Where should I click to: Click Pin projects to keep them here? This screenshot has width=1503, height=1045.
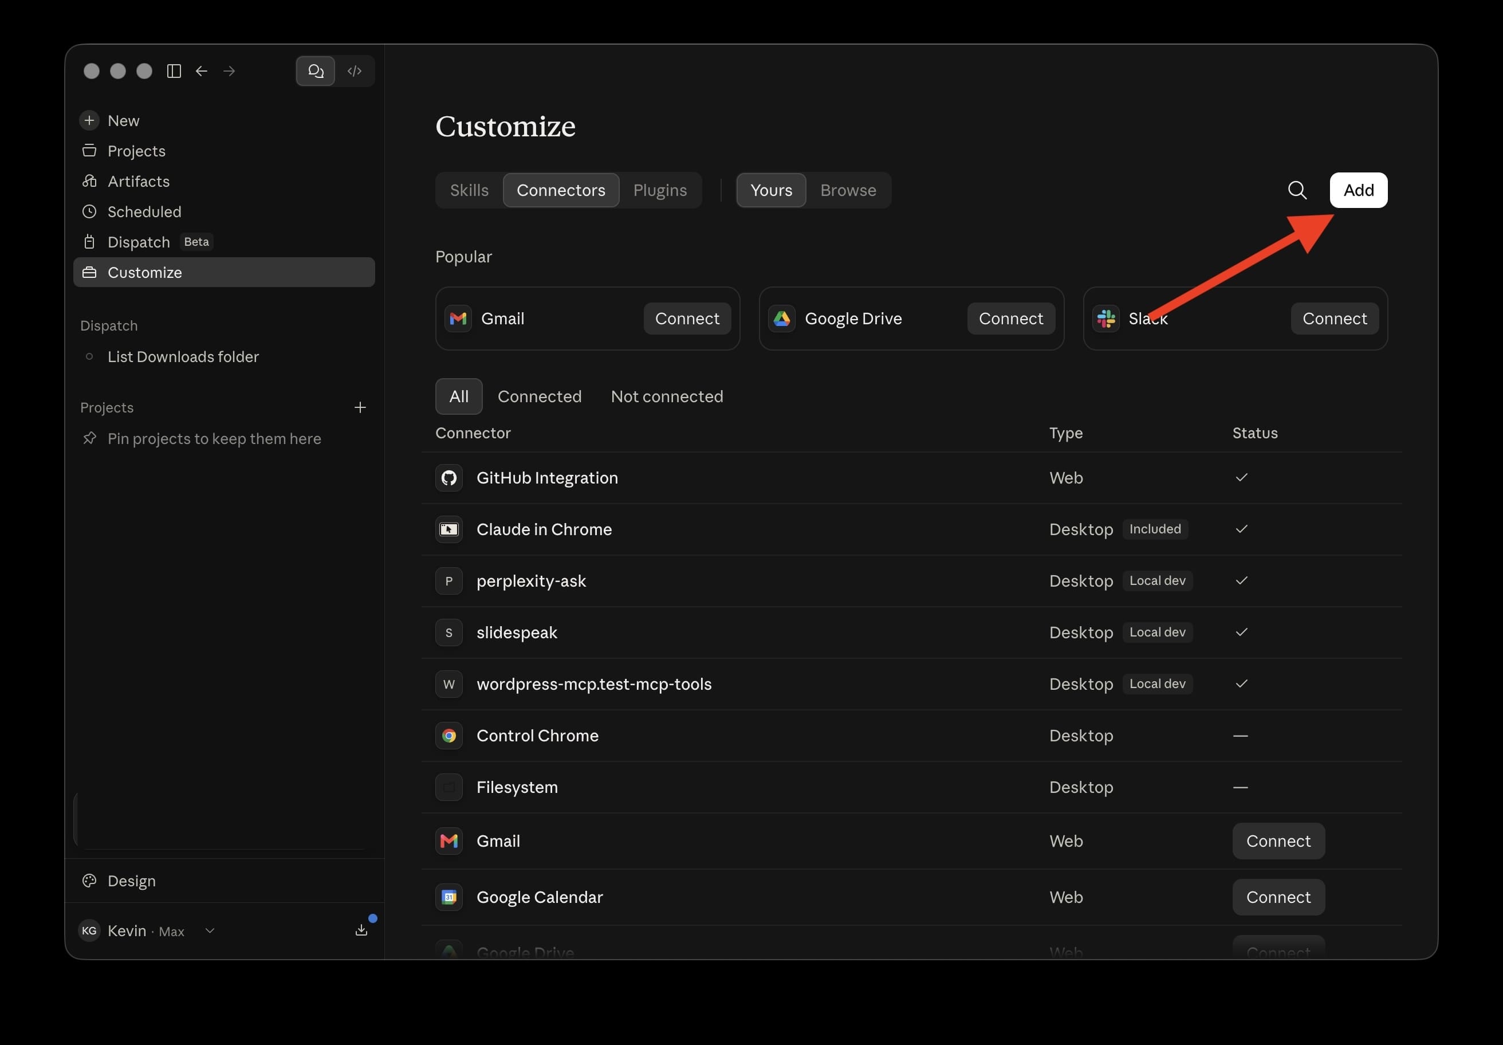pyautogui.click(x=214, y=439)
